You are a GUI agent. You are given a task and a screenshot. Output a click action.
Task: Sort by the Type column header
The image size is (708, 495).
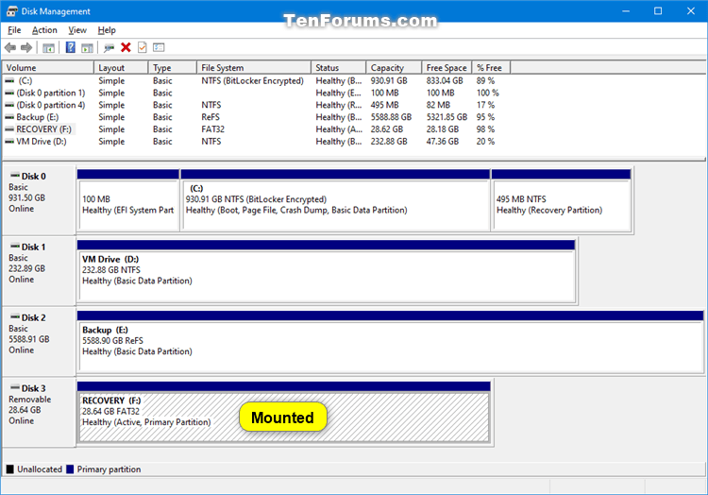[173, 68]
